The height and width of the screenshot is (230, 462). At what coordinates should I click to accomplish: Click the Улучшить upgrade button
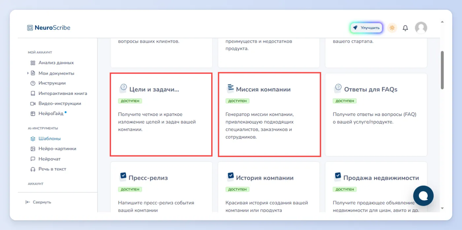(x=366, y=28)
